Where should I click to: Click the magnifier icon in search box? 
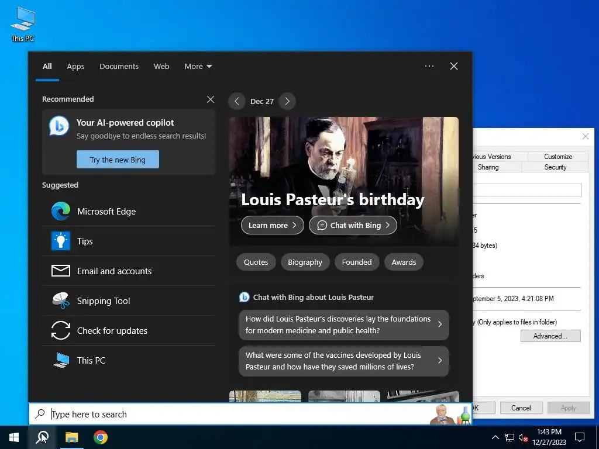(x=40, y=414)
